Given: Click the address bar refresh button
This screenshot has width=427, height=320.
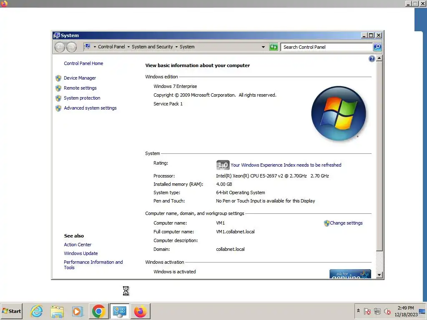Looking at the screenshot, I should 274,47.
